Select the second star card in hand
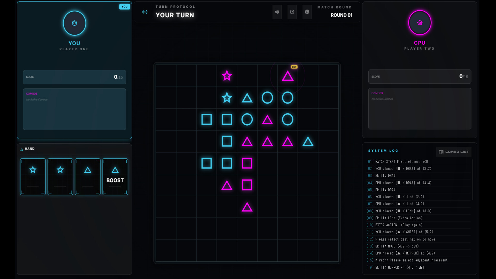The width and height of the screenshot is (496, 279). [60, 177]
